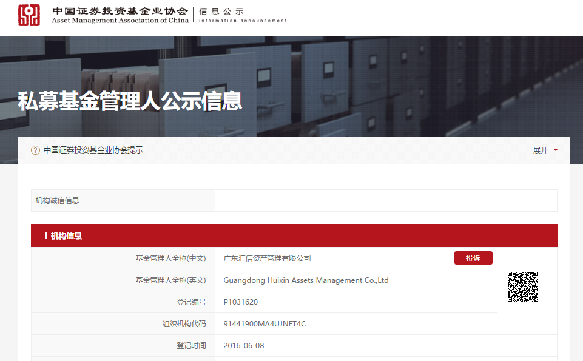Click the 机构信息 section header

[294, 235]
